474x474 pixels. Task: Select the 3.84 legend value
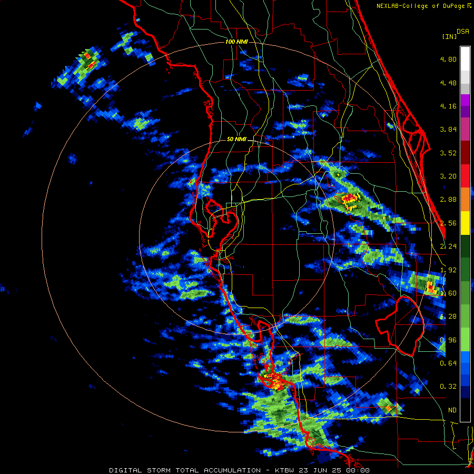[448, 130]
